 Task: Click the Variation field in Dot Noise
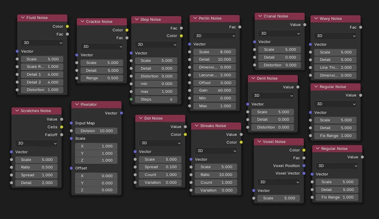[x=160, y=182]
